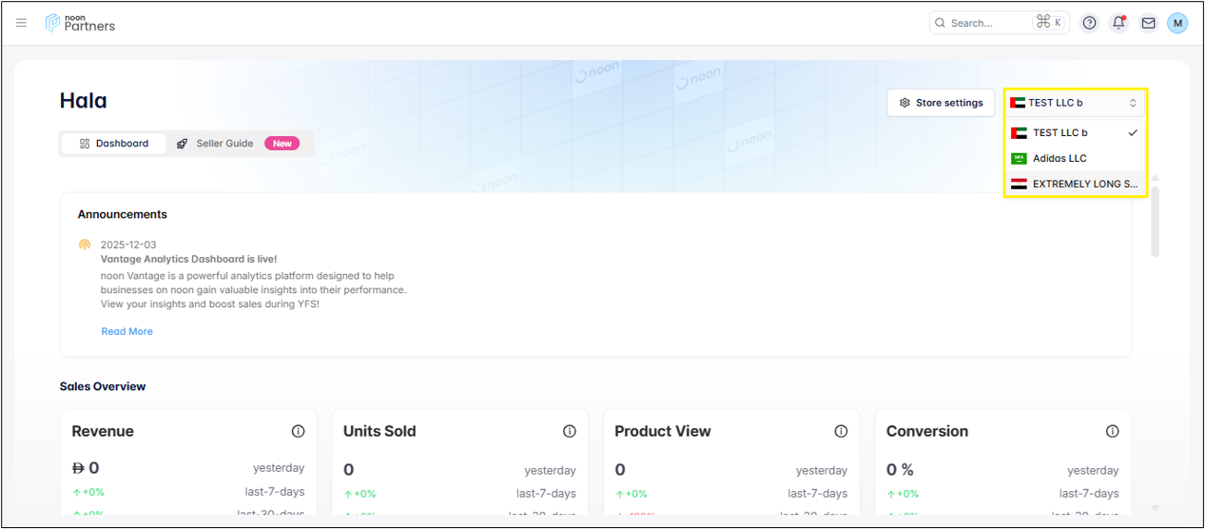This screenshot has width=1206, height=530.
Task: Open the user profile avatar M
Action: click(x=1177, y=23)
